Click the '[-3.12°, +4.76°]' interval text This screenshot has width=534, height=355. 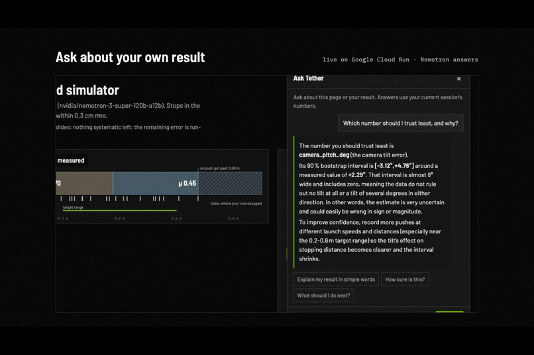394,166
